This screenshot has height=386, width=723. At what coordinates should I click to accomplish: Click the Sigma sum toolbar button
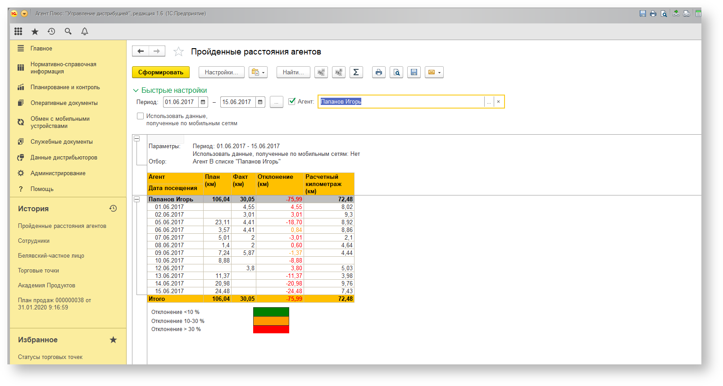coord(356,72)
